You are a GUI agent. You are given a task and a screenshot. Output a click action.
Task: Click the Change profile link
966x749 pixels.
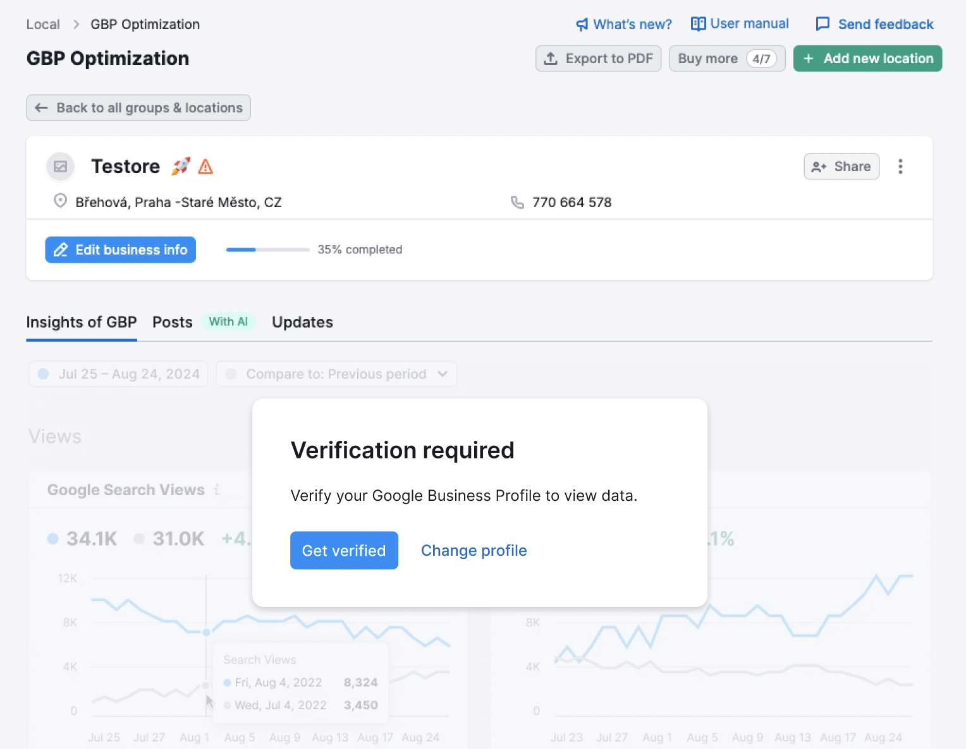click(474, 550)
